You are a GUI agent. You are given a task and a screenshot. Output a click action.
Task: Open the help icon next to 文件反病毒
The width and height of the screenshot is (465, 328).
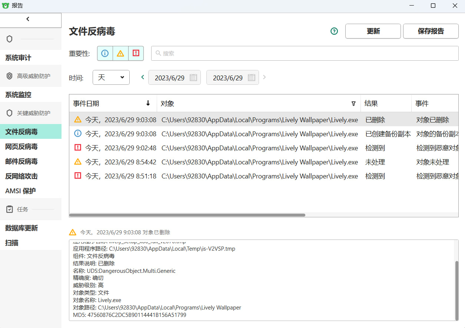coord(334,31)
